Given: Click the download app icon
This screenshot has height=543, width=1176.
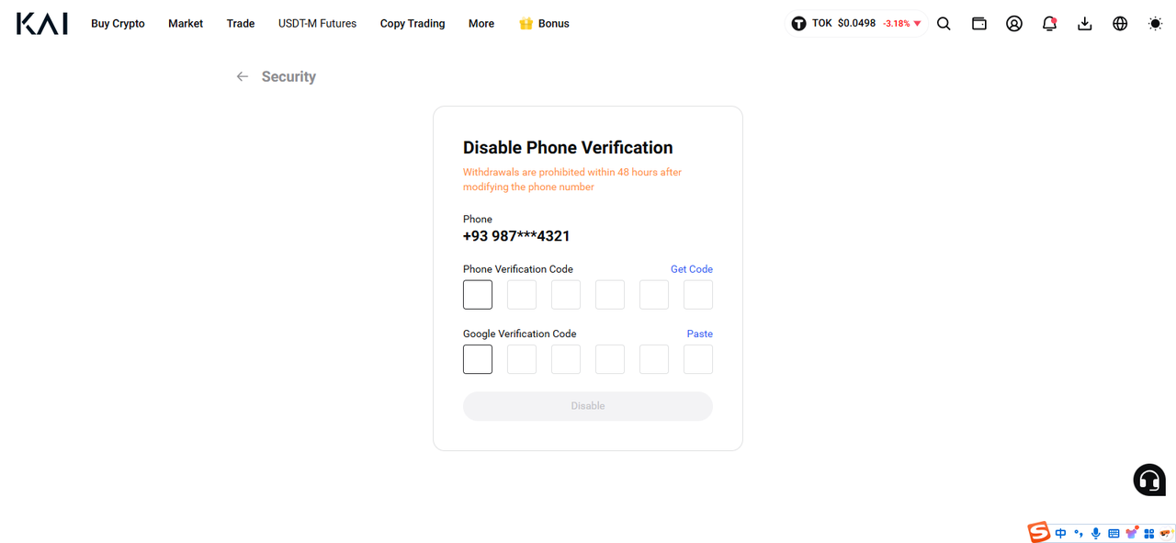Looking at the screenshot, I should coord(1085,24).
